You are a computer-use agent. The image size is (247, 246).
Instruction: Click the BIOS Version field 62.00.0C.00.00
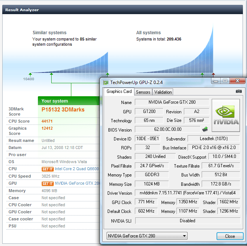click(168, 129)
